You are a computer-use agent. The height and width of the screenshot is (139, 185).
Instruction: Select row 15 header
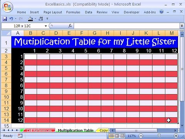(x=6, y=126)
